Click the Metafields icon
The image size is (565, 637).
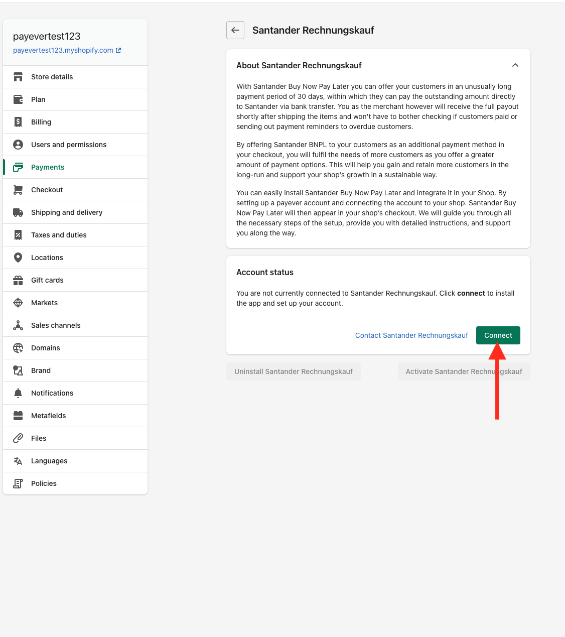[18, 416]
